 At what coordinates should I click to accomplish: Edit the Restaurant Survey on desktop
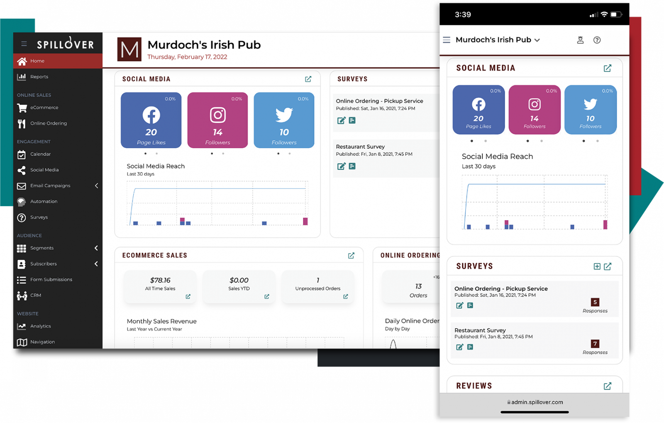[x=341, y=166]
